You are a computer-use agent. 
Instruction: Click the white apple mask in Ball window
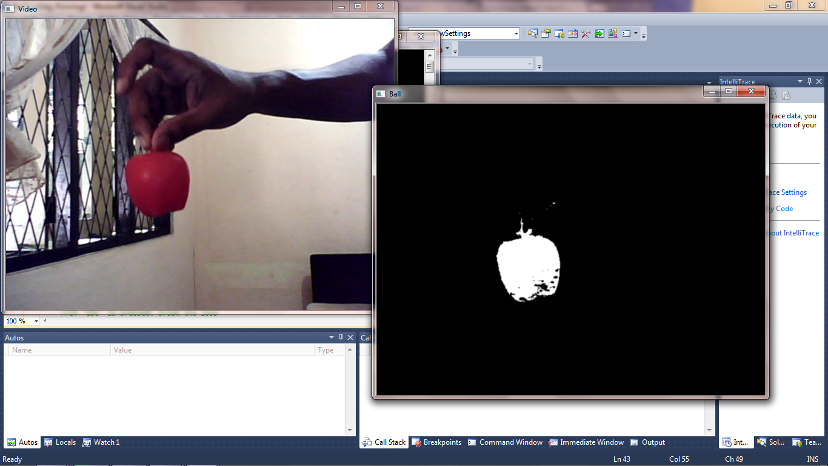click(529, 267)
